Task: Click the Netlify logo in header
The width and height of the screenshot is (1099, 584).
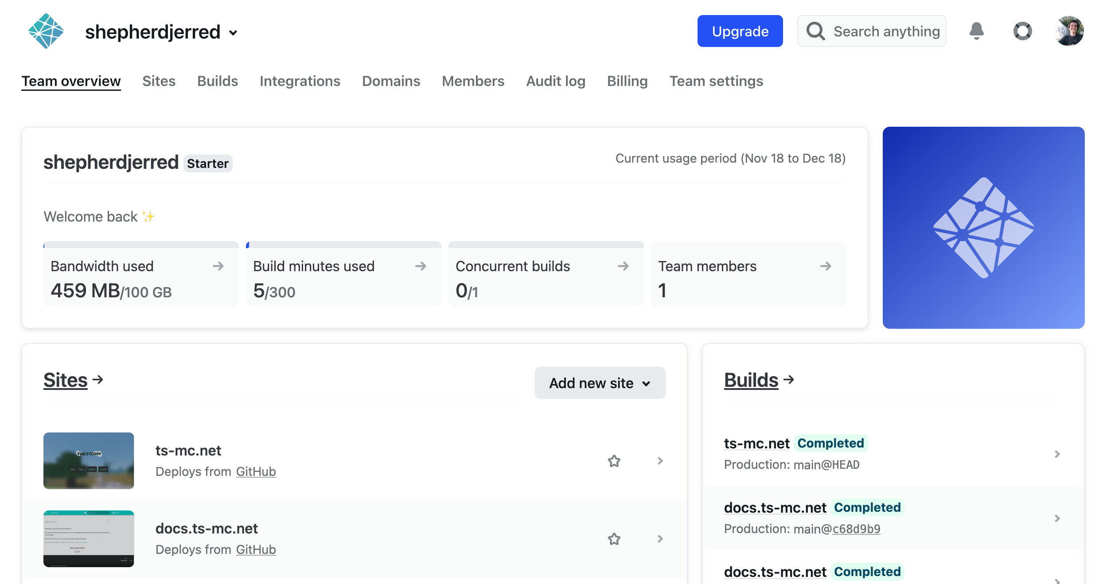Action: pyautogui.click(x=46, y=31)
